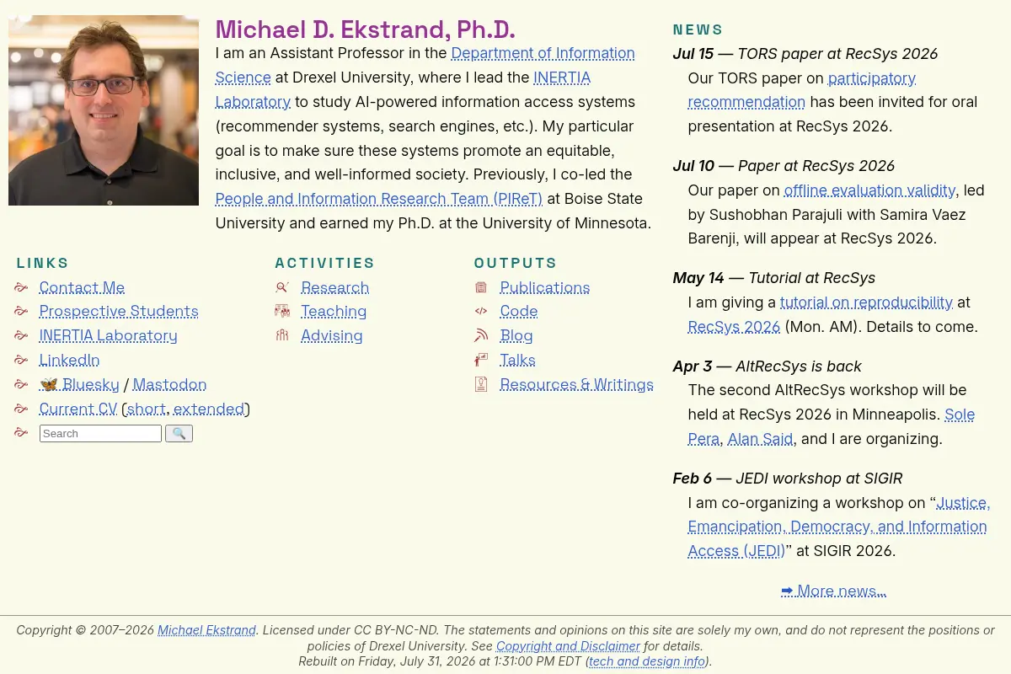The image size is (1011, 674).
Task: Open the tutorial on reproducibility link
Action: click(866, 302)
